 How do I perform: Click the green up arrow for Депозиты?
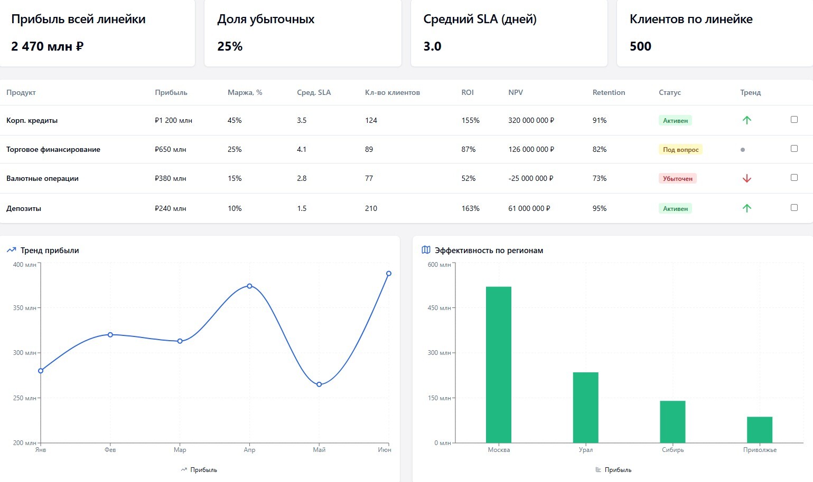click(x=746, y=208)
